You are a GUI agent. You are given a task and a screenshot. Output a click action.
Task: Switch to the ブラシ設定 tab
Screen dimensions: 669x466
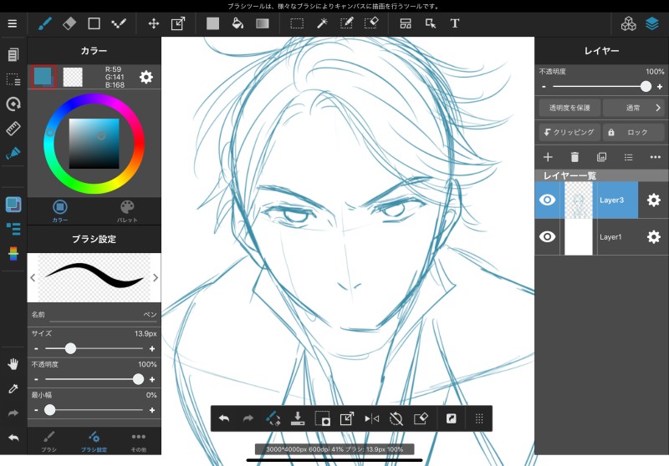(94, 441)
